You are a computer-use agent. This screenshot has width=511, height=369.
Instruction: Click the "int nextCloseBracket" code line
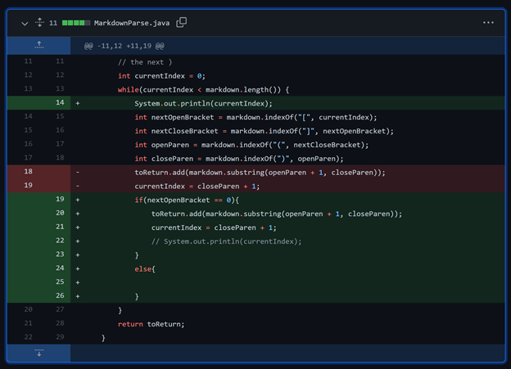click(x=264, y=131)
